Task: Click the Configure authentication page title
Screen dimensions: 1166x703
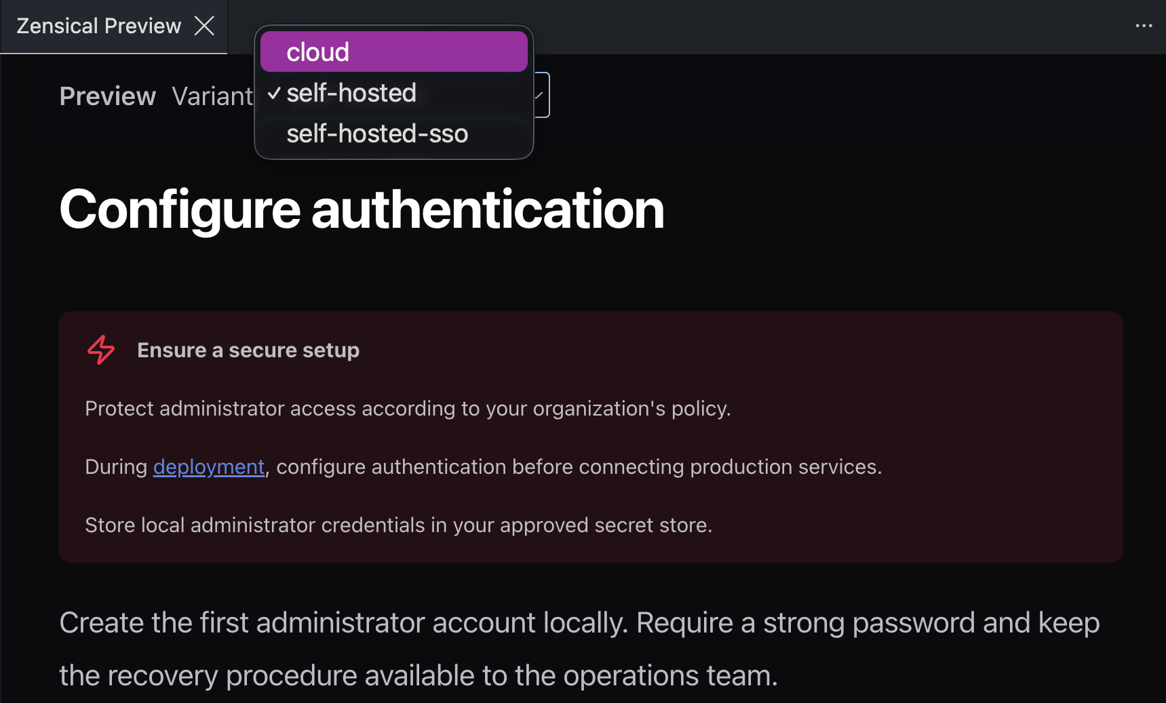Action: click(x=362, y=209)
